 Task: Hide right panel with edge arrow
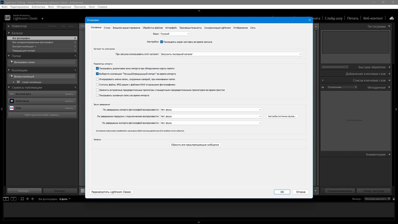point(396,109)
